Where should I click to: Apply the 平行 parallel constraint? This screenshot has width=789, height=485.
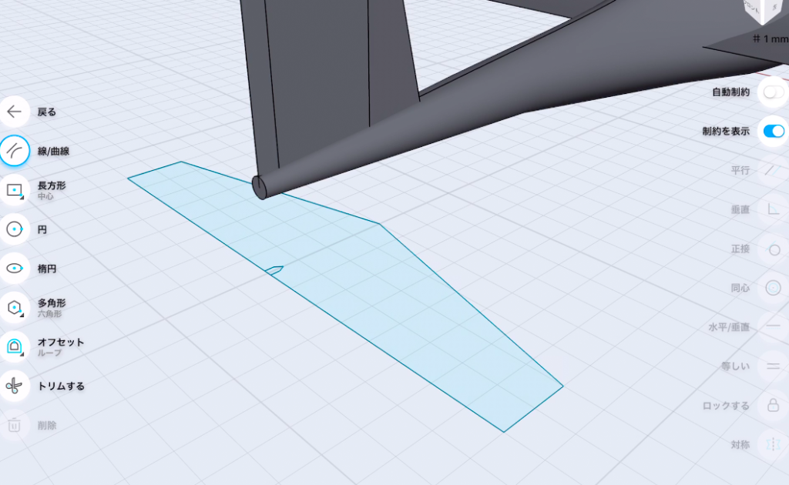773,170
